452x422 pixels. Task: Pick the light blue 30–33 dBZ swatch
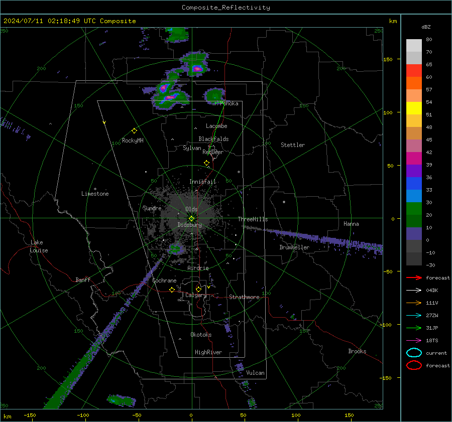pos(414,196)
